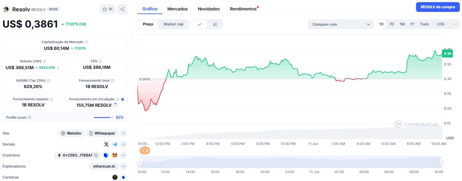Click the #508 rank badge
Image resolution: width=462 pixels, height=181 pixels.
[53, 9]
